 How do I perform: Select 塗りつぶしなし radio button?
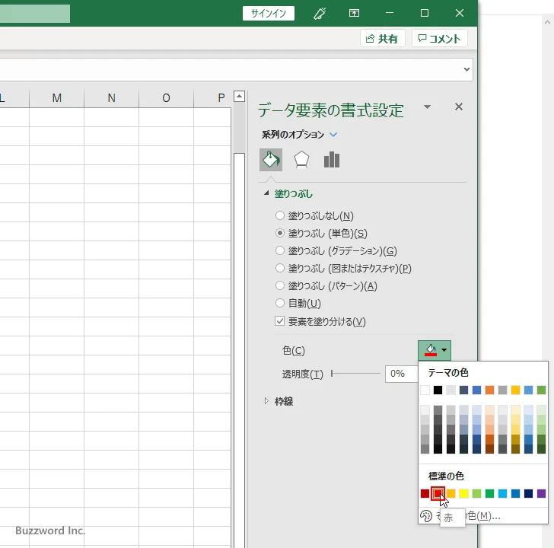coord(280,215)
